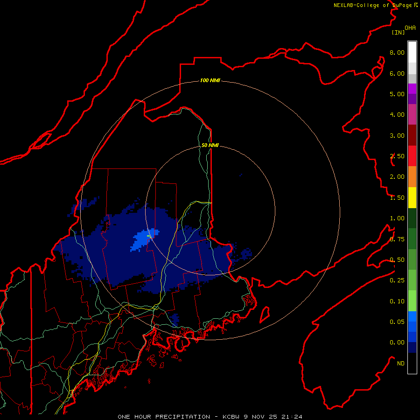Click the light green legend swatch near 0.10
This screenshot has height=420, width=420.
(x=412, y=301)
